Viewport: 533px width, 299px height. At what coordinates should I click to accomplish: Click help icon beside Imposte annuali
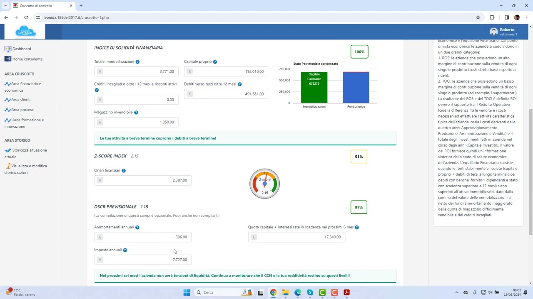tap(125, 250)
